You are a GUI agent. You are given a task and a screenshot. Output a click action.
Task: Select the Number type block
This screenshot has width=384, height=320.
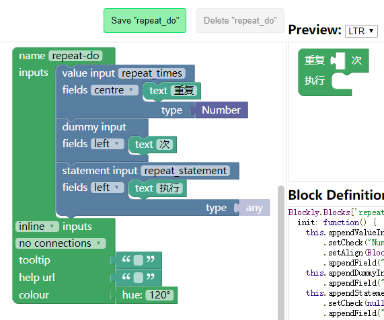point(221,110)
